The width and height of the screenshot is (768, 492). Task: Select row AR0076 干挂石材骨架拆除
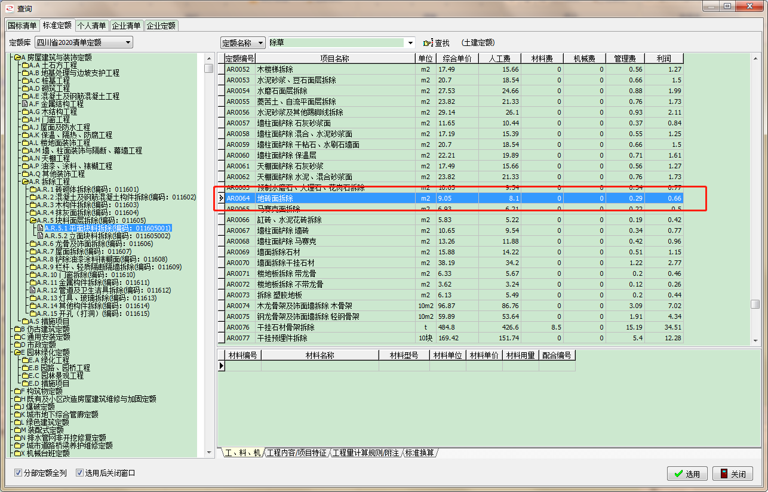tap(450, 327)
